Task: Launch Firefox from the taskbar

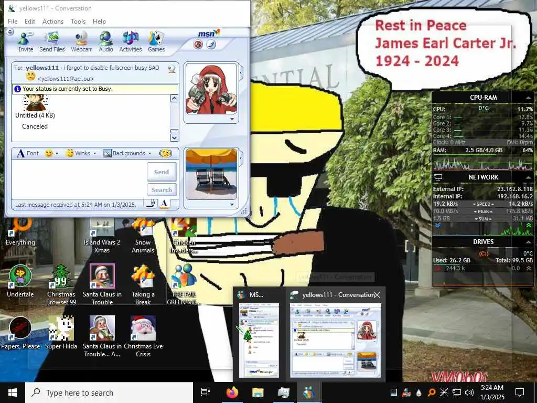Action: tap(232, 393)
